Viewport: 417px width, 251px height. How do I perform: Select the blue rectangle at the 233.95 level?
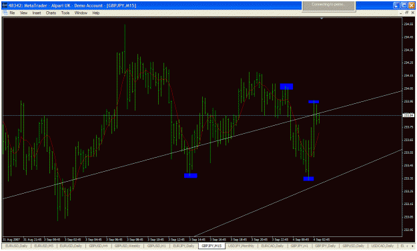click(x=314, y=102)
